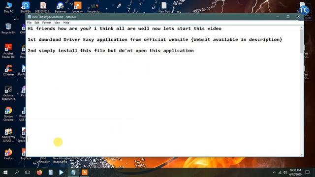
Task: Click Notepad scrollbar down arrow
Action: coord(302,154)
